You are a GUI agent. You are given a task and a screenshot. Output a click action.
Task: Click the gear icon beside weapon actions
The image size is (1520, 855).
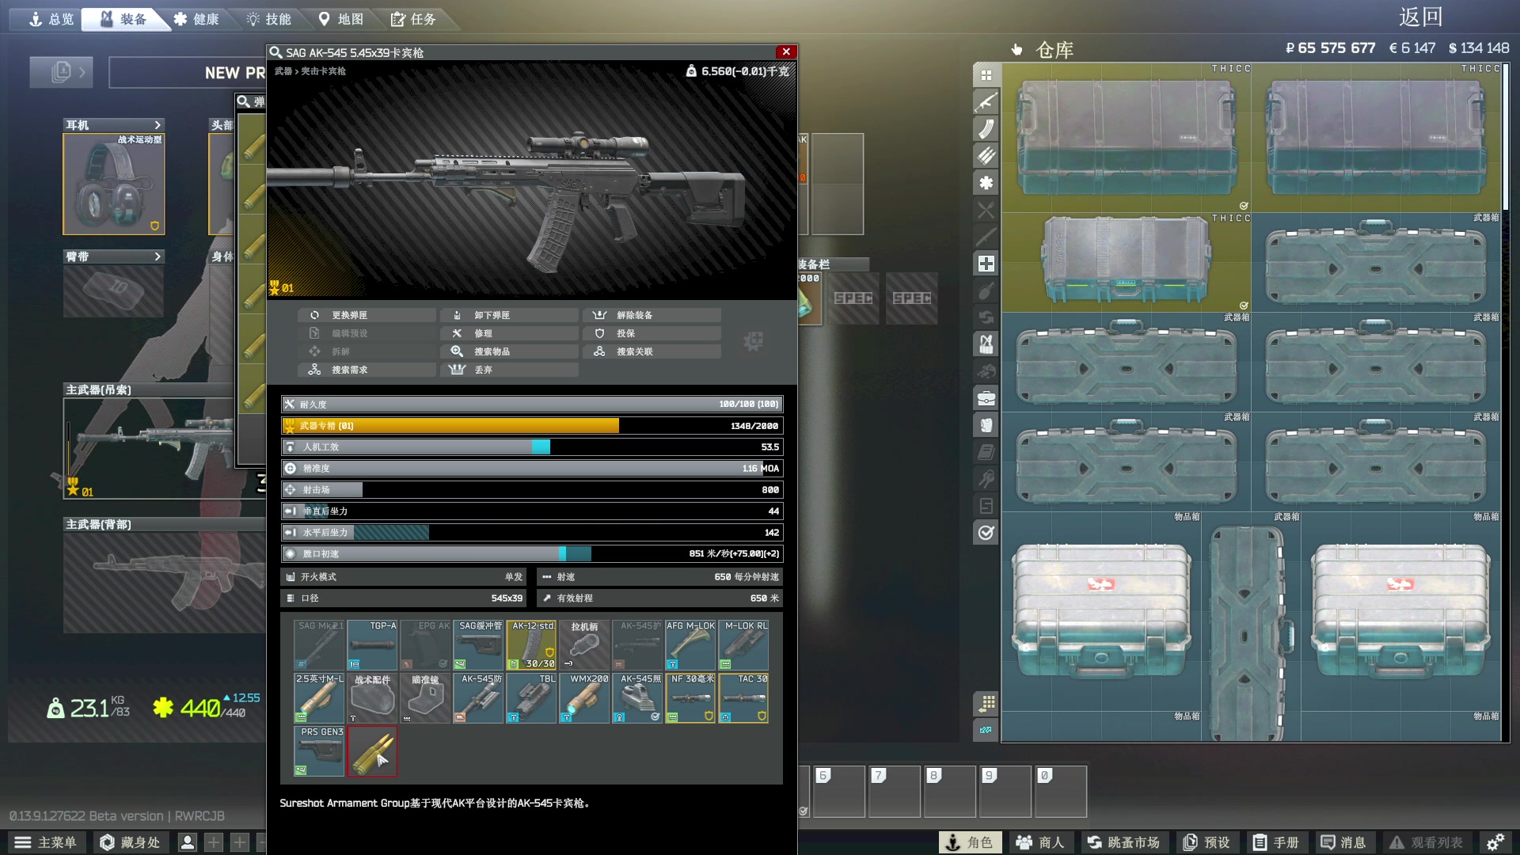(753, 341)
